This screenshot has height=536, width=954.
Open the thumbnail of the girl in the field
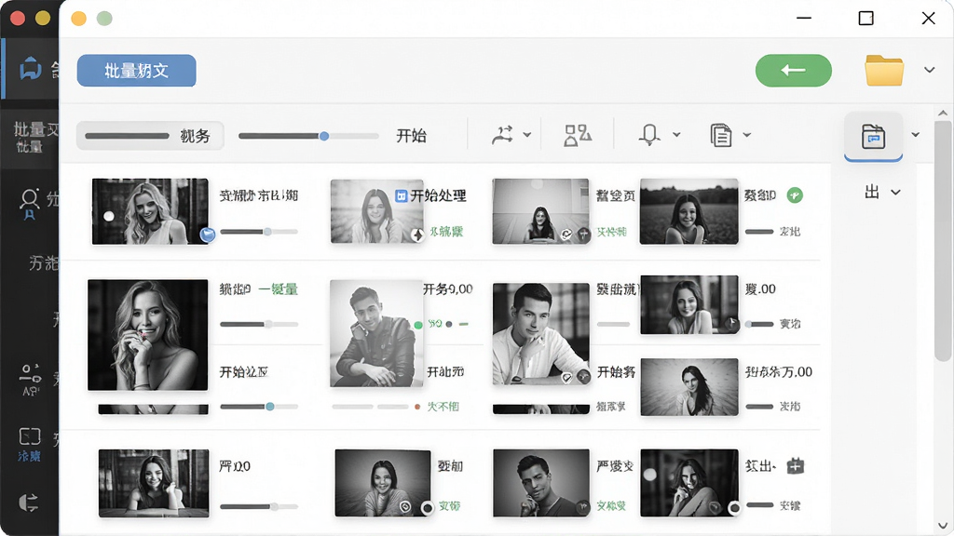pyautogui.click(x=688, y=211)
